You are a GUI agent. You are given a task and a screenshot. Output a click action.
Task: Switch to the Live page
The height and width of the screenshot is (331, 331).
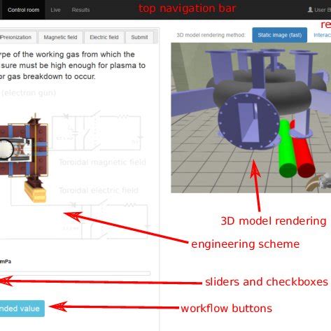click(55, 10)
